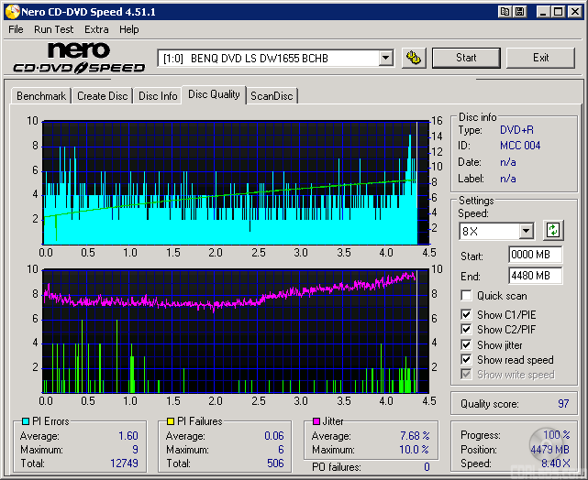Expand the 8X speed dropdown
This screenshot has height=480, width=588.
[526, 231]
